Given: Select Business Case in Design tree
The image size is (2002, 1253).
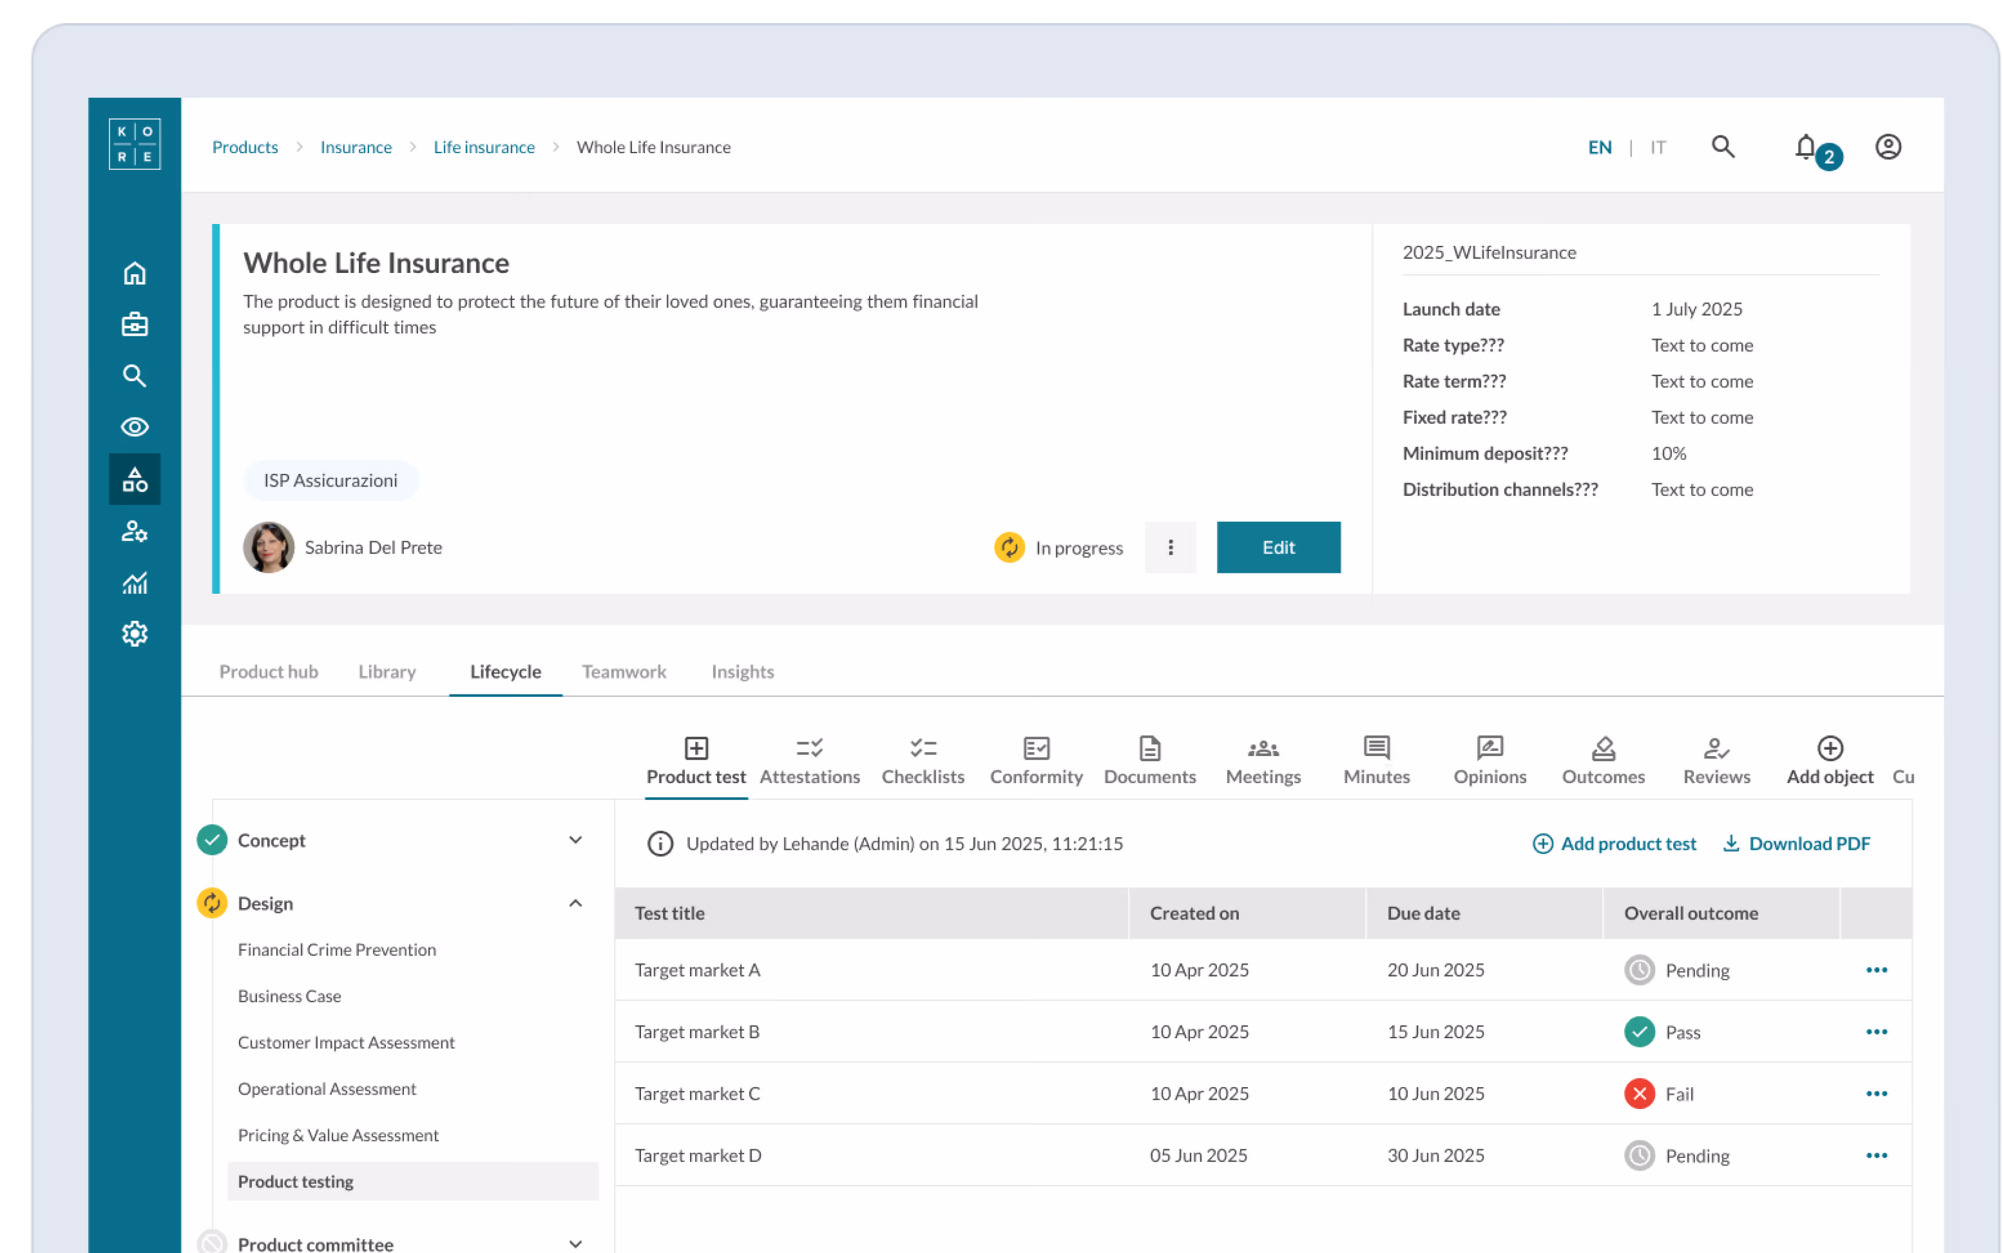Looking at the screenshot, I should [x=289, y=996].
